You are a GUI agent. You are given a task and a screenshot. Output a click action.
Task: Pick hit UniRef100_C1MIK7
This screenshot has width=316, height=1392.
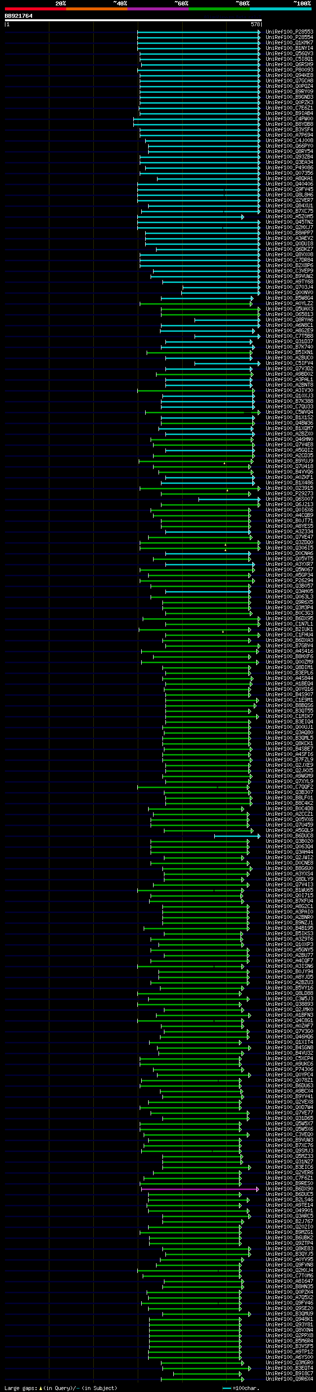point(289,716)
